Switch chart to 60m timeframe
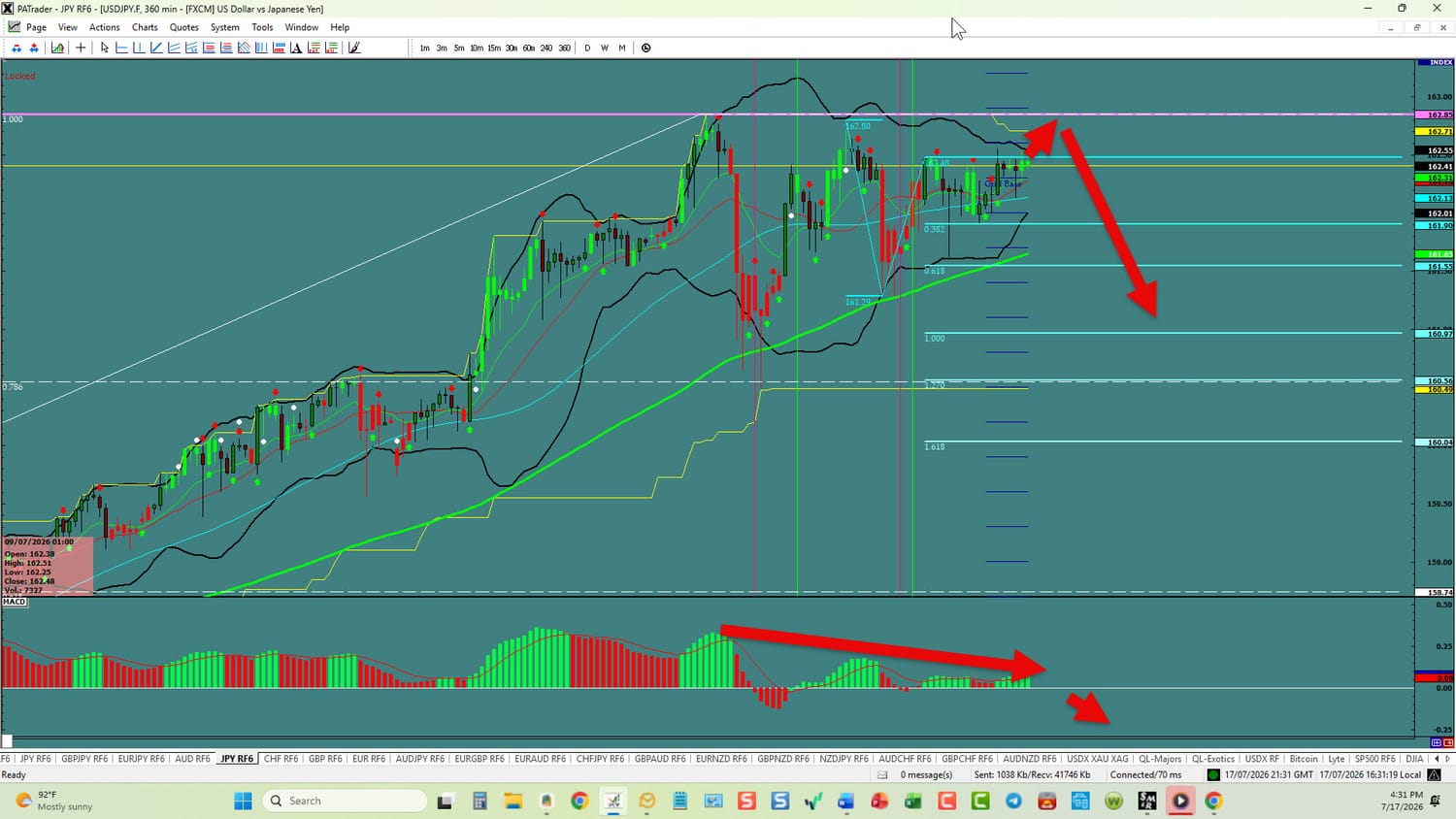Image resolution: width=1456 pixels, height=819 pixels. tap(529, 48)
